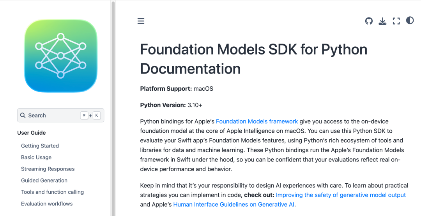Screen dimensions: 421x216
Task: Click the magnifying glass search icon
Action: click(23, 116)
